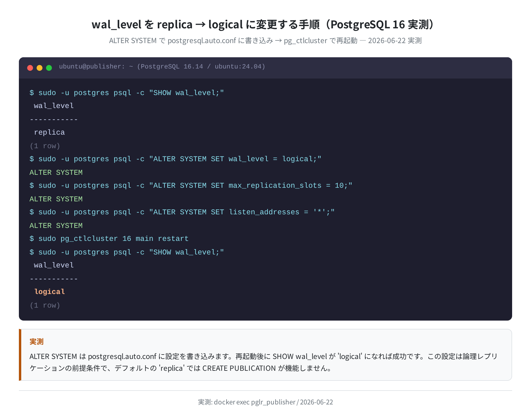Click the yellow minimize dot in terminal header

(40, 68)
